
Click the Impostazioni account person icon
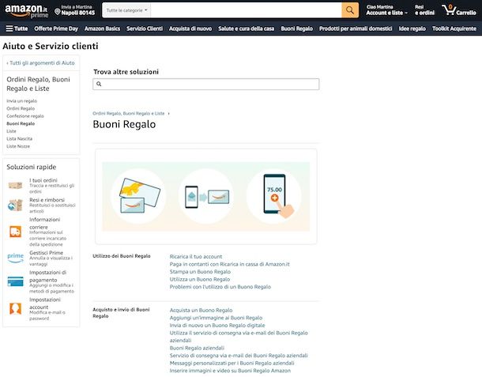tap(15, 308)
